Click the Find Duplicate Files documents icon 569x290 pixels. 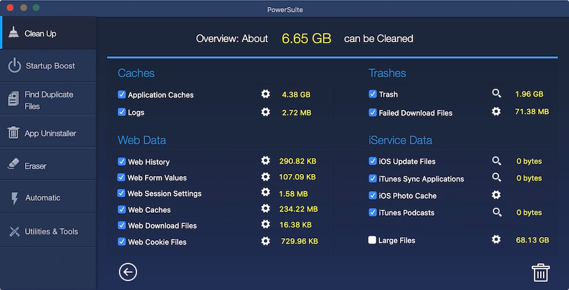click(14, 100)
